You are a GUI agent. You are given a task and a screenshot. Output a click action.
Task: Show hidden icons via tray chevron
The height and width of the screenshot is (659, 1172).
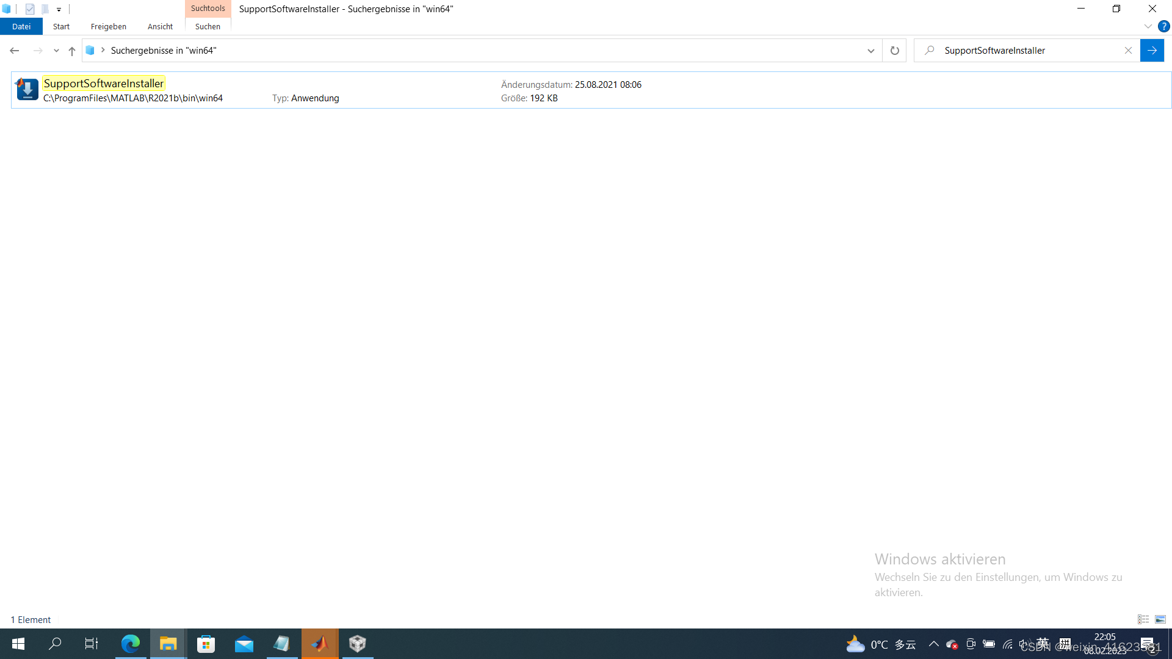[933, 644]
